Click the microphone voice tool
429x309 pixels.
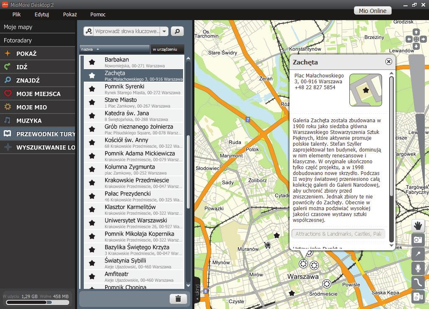coord(418,268)
